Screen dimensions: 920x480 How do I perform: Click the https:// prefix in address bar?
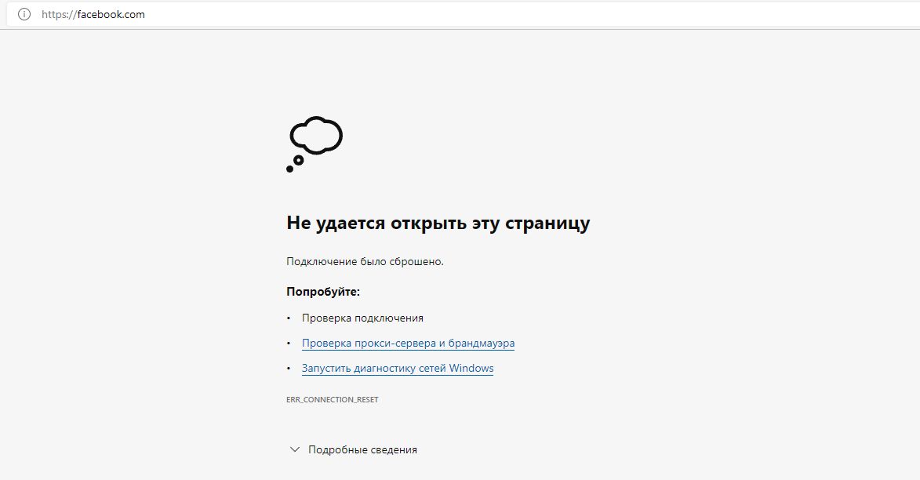pos(59,14)
